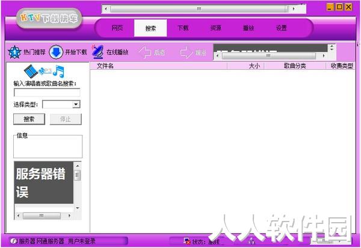
Task: Select the MP3 icon
Action: click(x=45, y=70)
